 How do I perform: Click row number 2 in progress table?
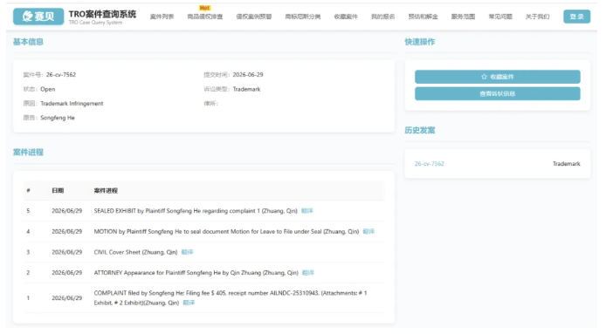pos(28,273)
